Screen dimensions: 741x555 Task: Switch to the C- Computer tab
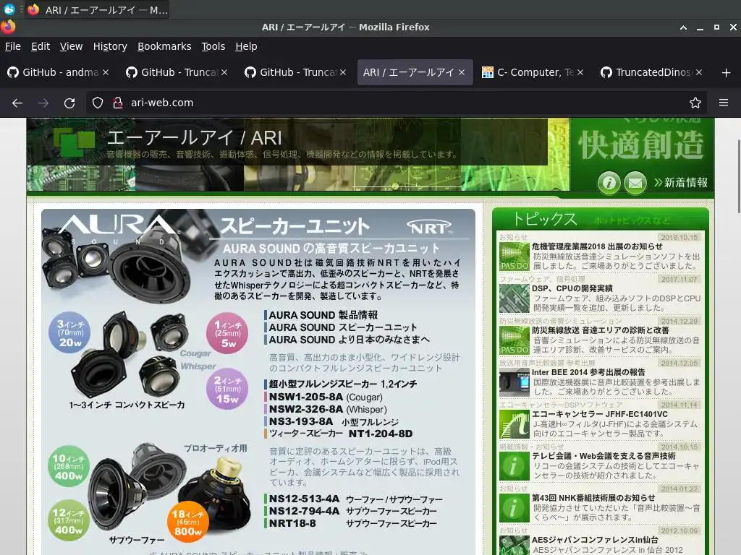(533, 72)
